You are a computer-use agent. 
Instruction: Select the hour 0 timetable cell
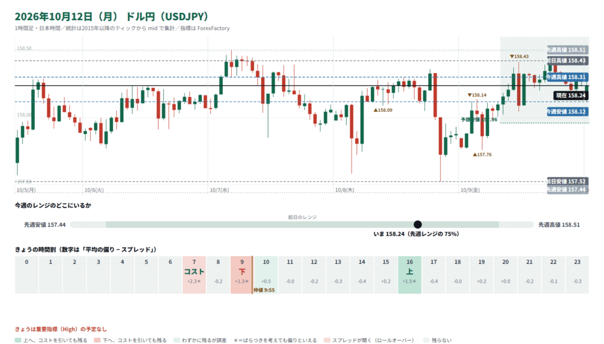pos(27,274)
